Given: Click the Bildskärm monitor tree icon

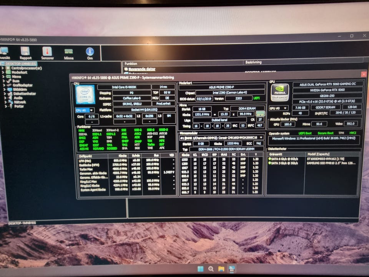Looking at the screenshot, I should point(10,89).
